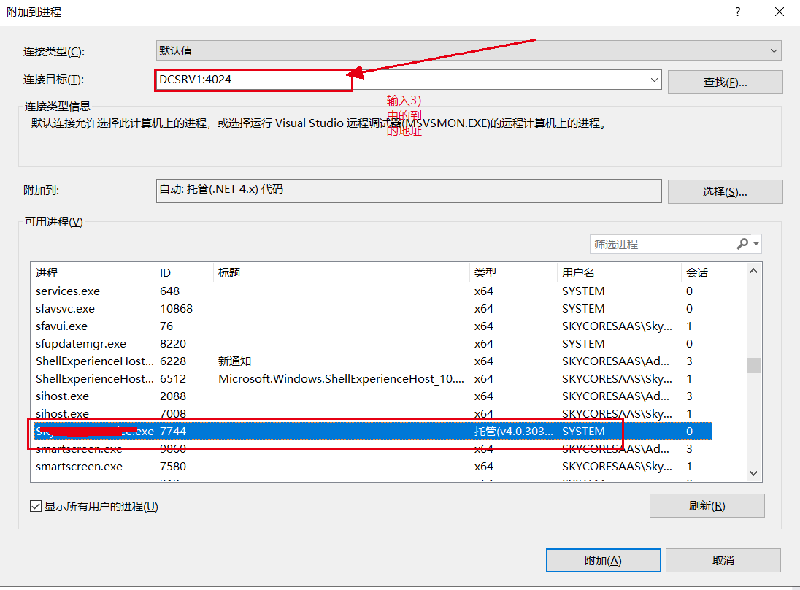Select sihost.exe with ID 2088

pyautogui.click(x=372, y=396)
